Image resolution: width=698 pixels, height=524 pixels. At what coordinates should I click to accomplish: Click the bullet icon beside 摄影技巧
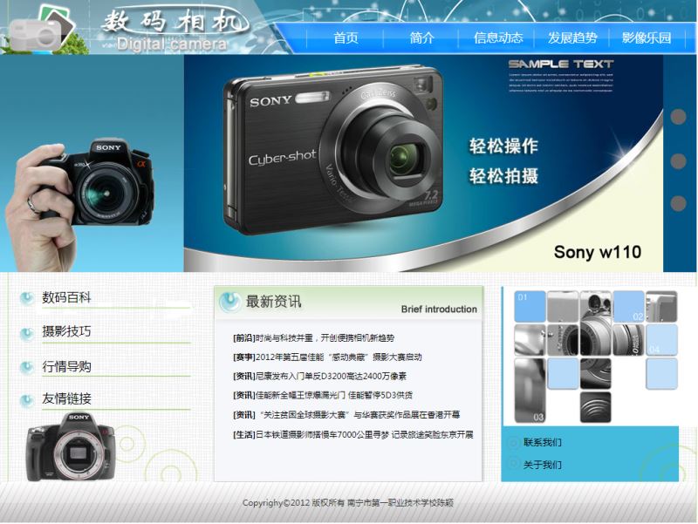pyautogui.click(x=27, y=333)
